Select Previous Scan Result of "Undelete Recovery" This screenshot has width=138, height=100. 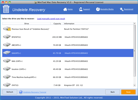(30, 29)
